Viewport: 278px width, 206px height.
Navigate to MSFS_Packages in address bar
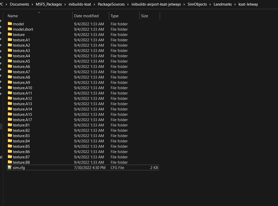(x=49, y=4)
